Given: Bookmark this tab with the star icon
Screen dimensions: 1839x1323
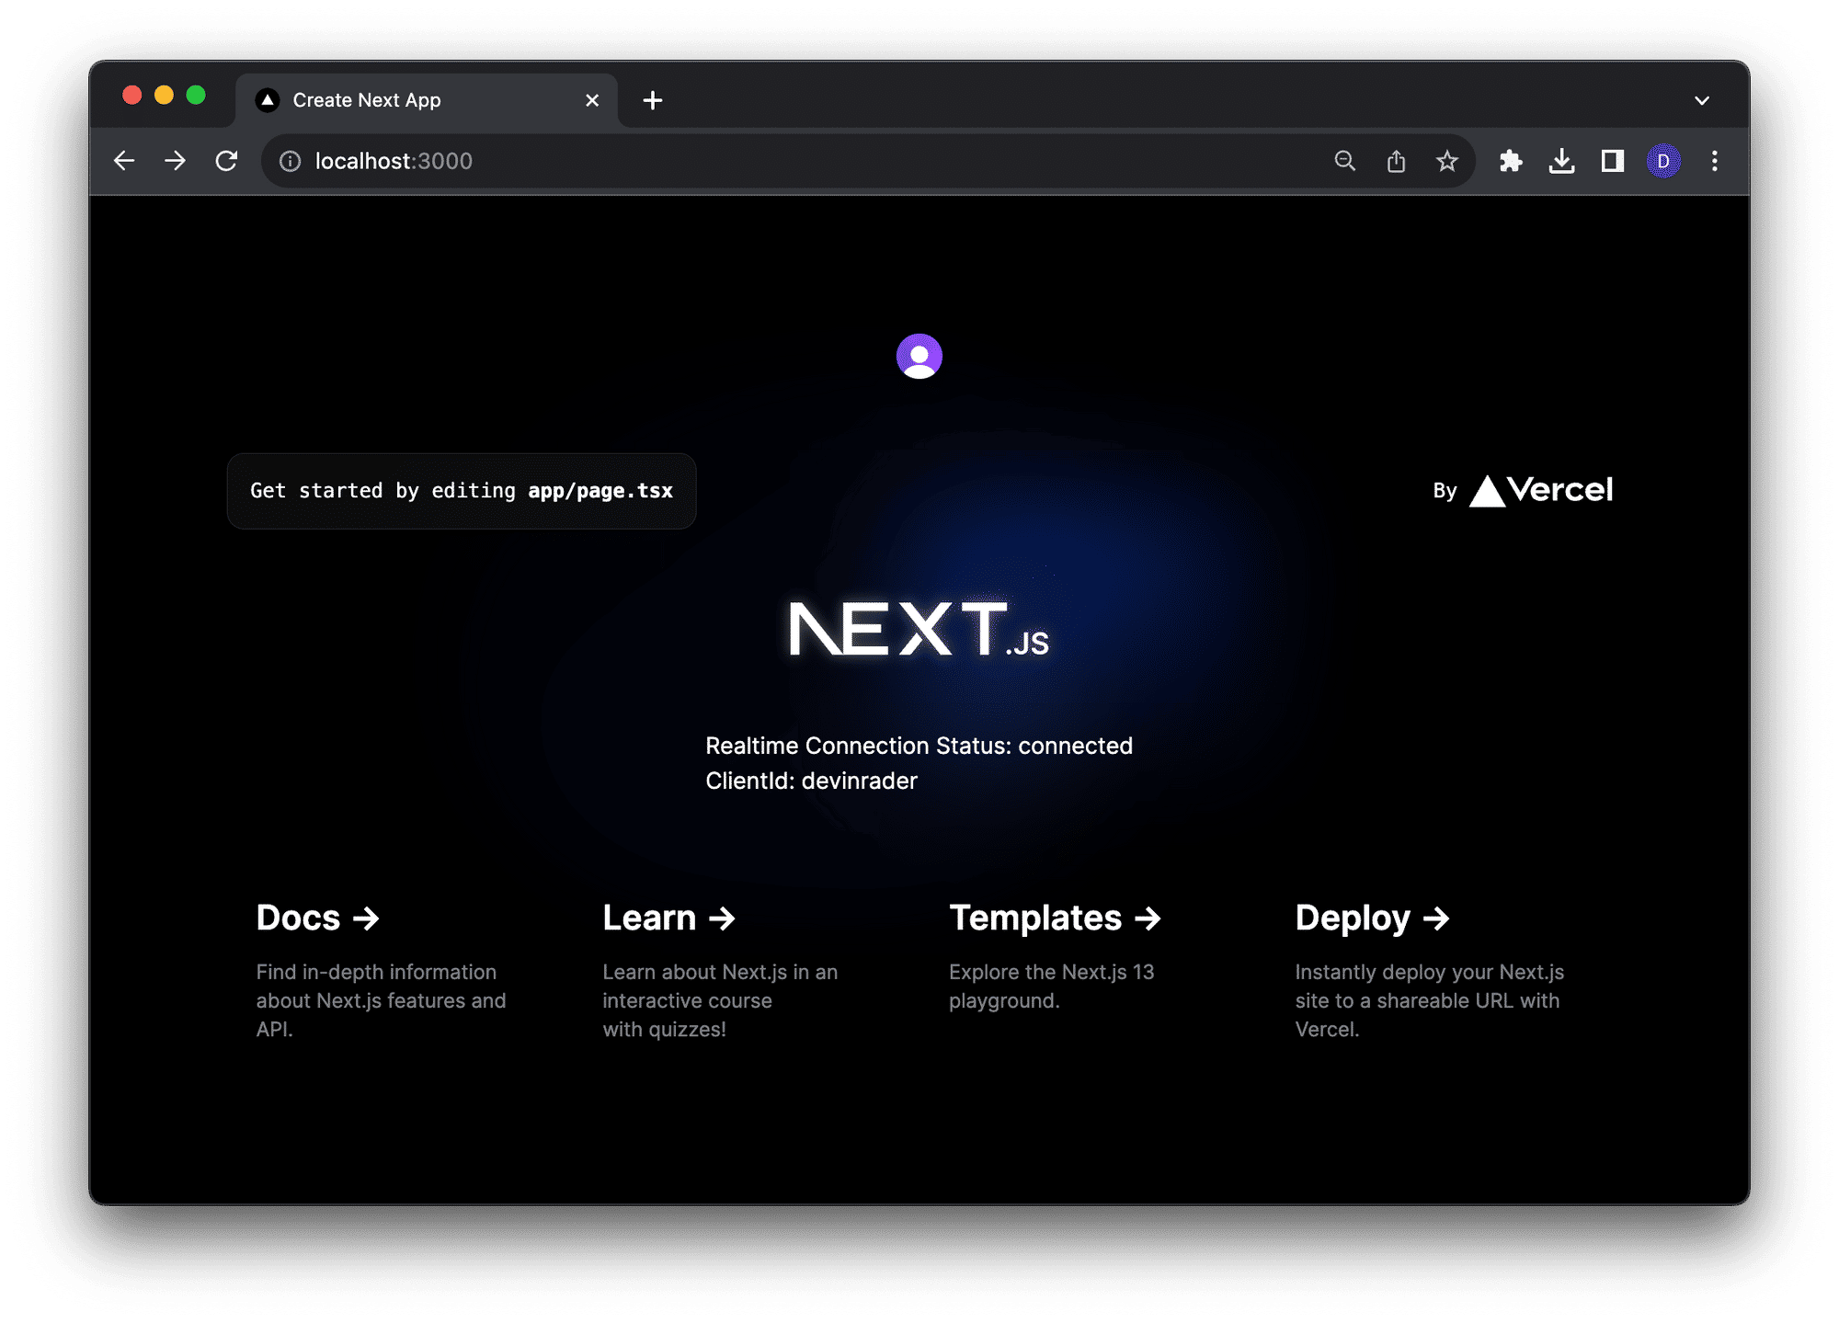Looking at the screenshot, I should [x=1447, y=161].
